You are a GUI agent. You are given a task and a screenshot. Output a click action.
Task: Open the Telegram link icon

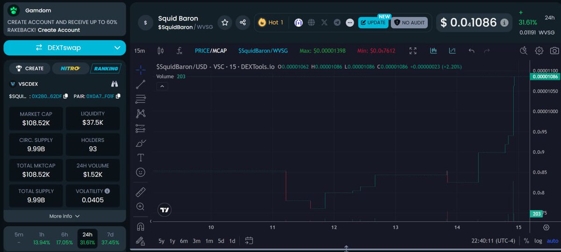pyautogui.click(x=337, y=22)
